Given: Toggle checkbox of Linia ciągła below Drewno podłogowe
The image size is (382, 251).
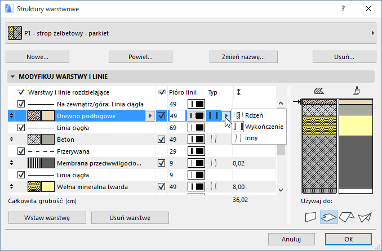Looking at the screenshot, I should [21, 128].
